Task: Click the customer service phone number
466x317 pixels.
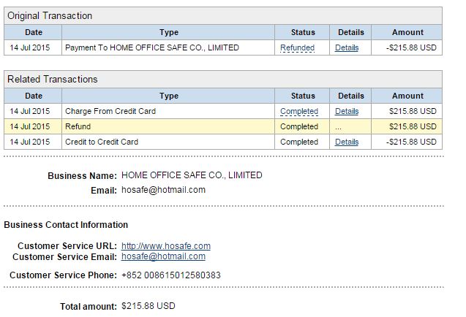Action: coord(171,275)
